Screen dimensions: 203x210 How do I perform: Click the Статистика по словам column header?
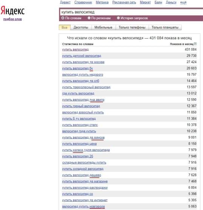pos(78,44)
